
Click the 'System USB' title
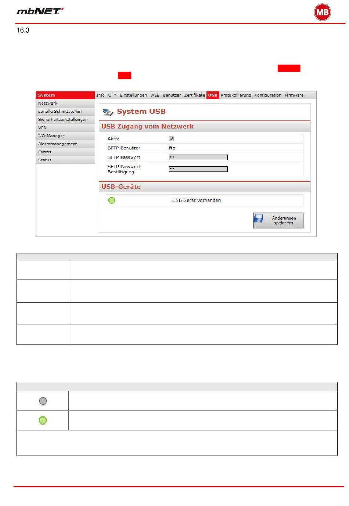point(141,111)
